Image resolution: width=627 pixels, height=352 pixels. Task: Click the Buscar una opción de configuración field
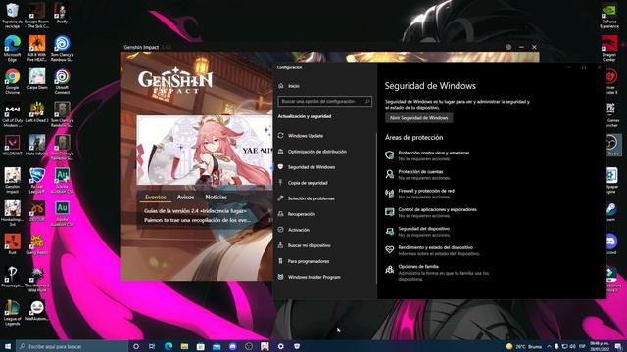pos(324,102)
